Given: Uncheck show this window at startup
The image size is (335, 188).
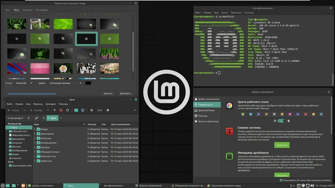Looking at the screenshot, I should (281, 180).
